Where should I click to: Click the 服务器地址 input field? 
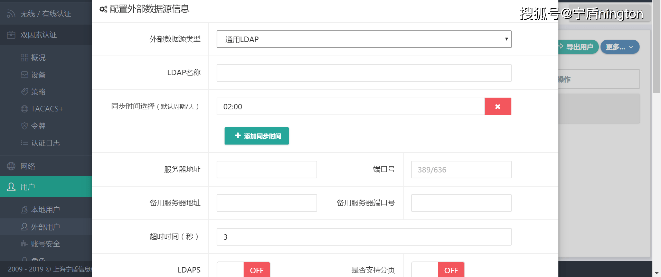267,170
